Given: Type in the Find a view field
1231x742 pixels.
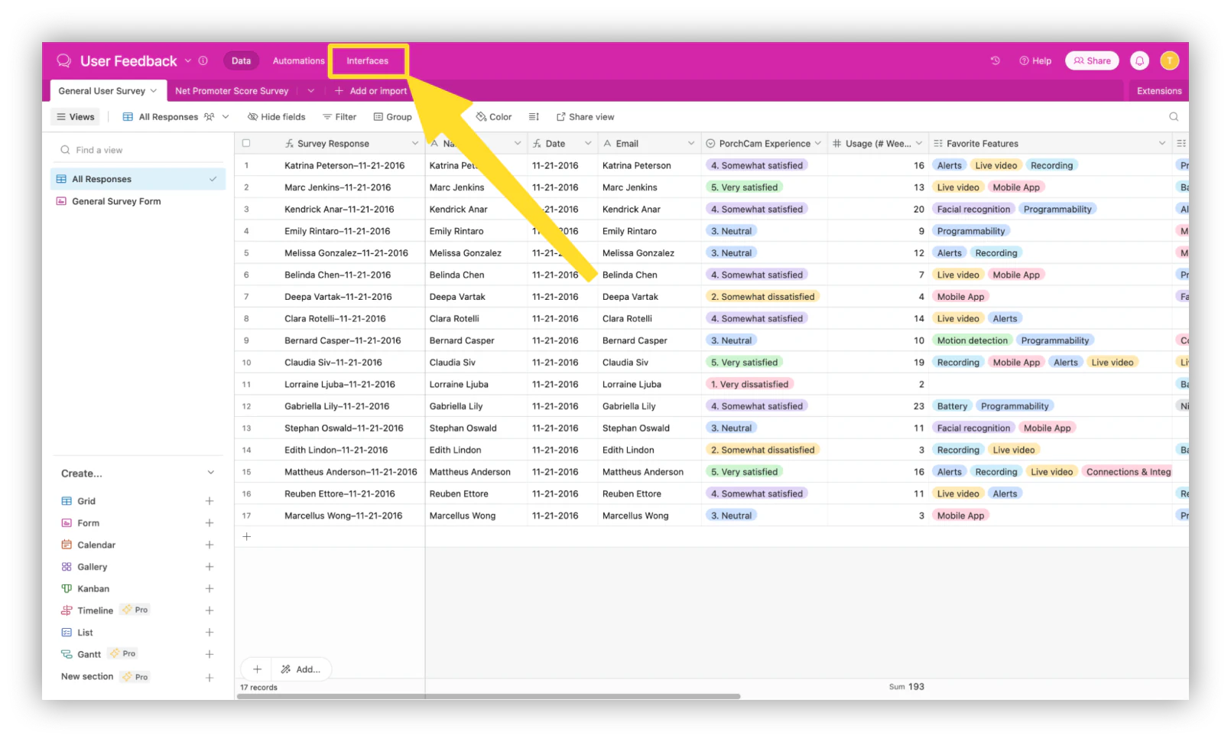Looking at the screenshot, I should [x=138, y=150].
